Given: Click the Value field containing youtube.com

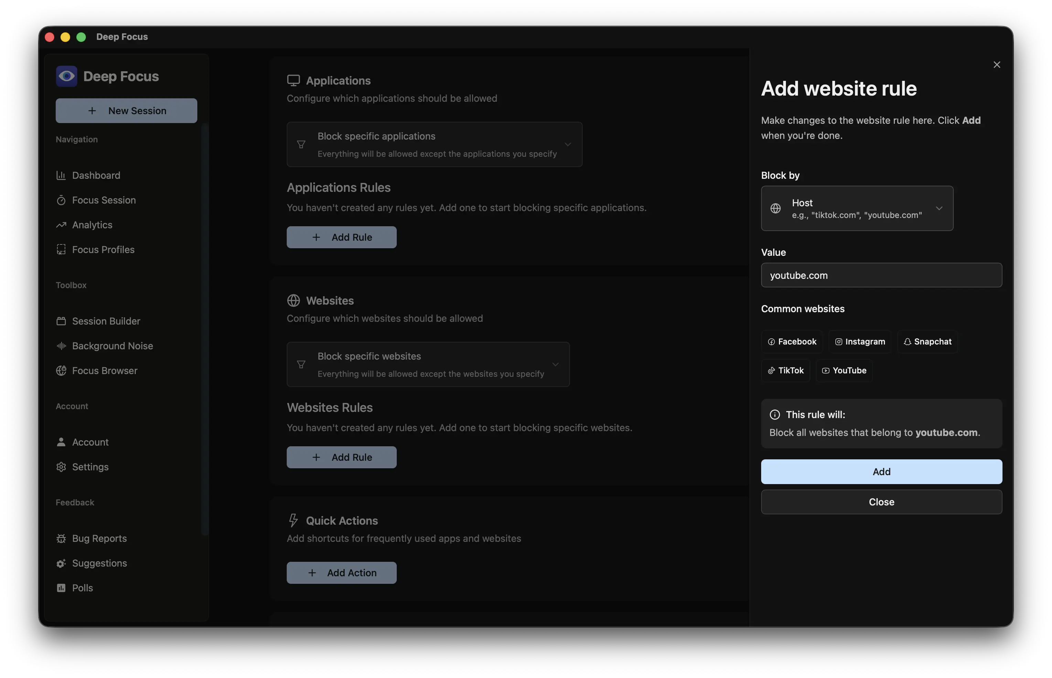Looking at the screenshot, I should (881, 275).
